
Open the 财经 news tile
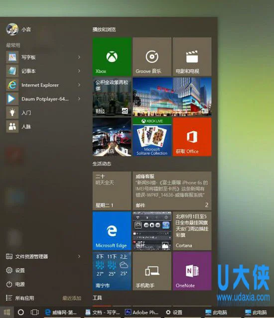pyautogui.click(x=112, y=97)
